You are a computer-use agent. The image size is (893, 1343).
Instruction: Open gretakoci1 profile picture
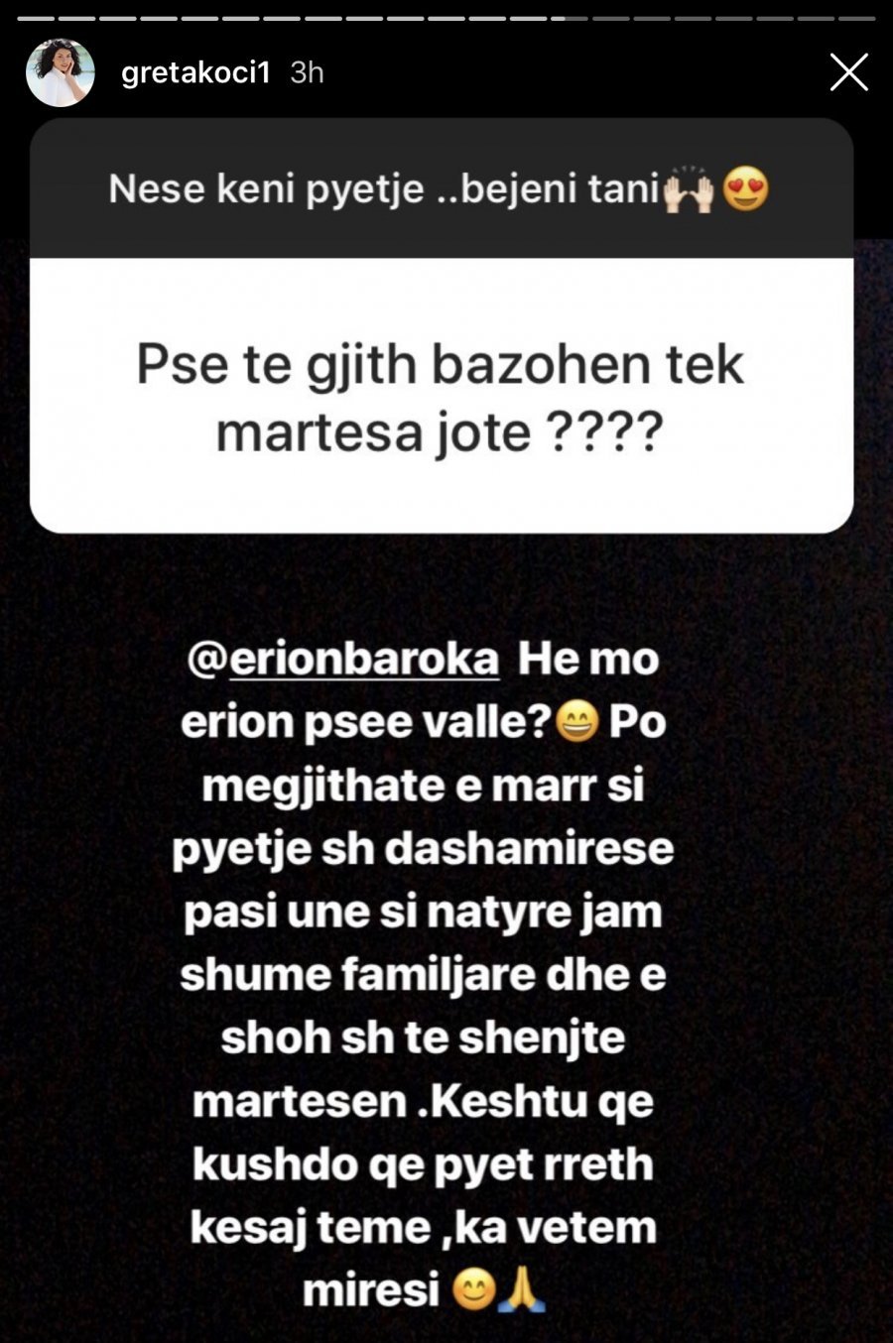[x=61, y=72]
